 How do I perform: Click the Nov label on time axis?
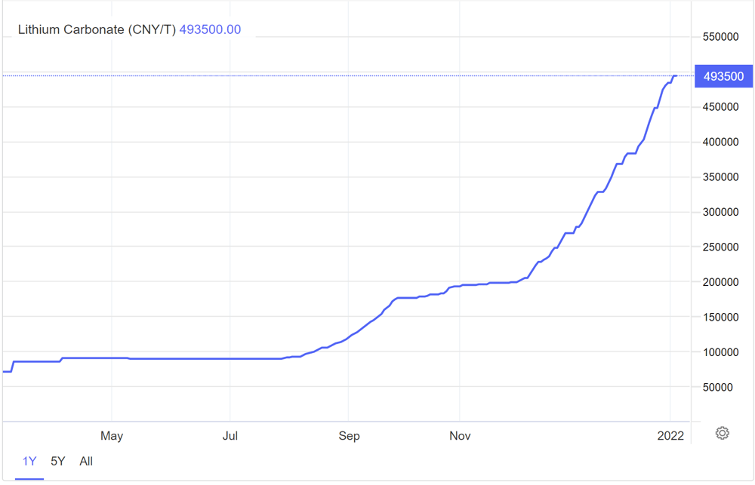coord(460,435)
